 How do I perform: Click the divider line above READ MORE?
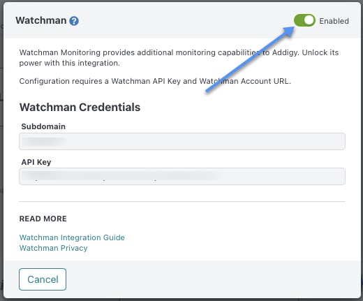(x=182, y=201)
